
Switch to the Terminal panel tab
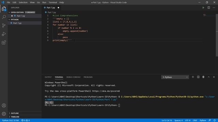click(x=59, y=77)
